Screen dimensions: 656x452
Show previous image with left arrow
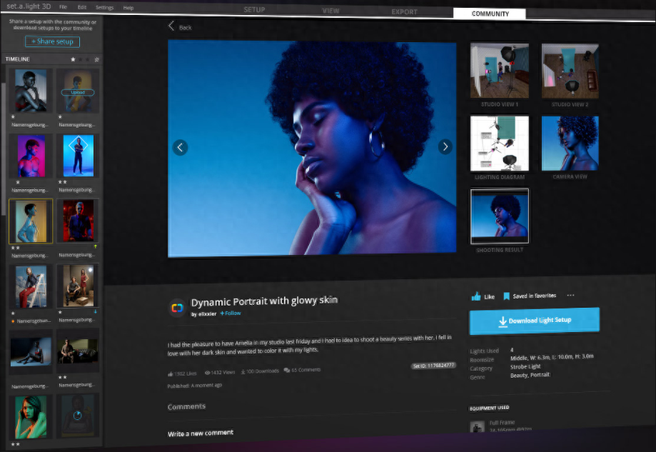click(180, 147)
